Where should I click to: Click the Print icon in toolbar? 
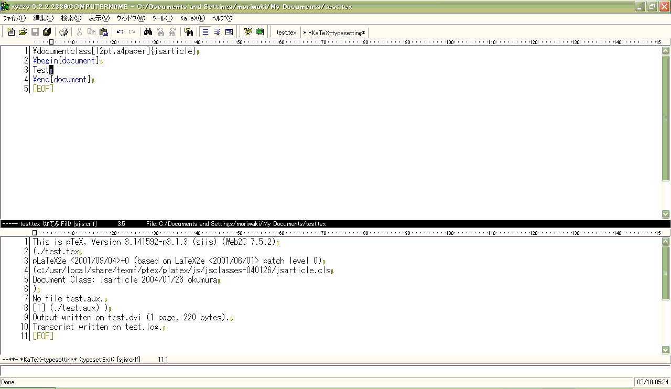click(x=63, y=32)
